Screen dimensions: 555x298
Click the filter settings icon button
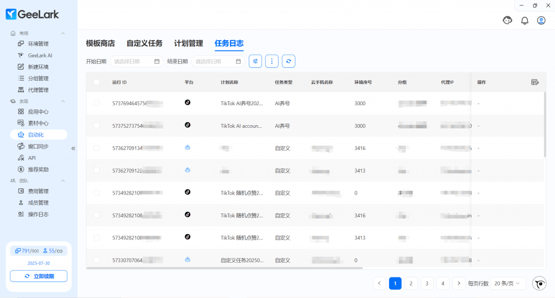[x=255, y=61]
